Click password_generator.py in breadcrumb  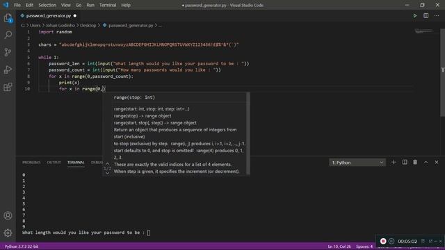pyautogui.click(x=131, y=25)
